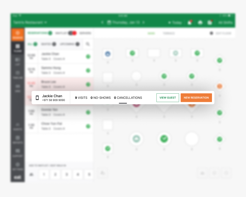Open the search magnifier in reservations list

88,44
